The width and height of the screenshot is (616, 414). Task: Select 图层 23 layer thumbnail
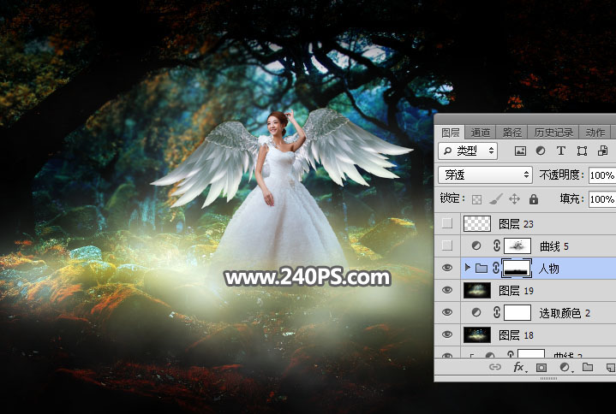coord(477,223)
